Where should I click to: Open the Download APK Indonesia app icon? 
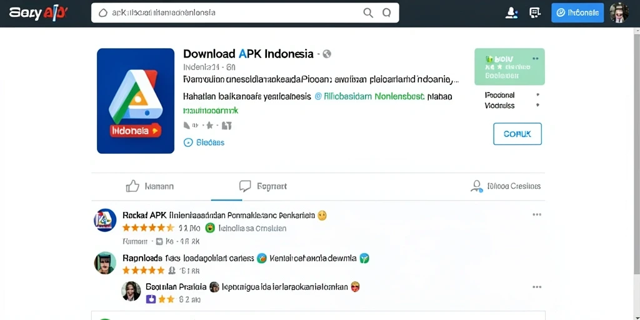click(x=136, y=101)
